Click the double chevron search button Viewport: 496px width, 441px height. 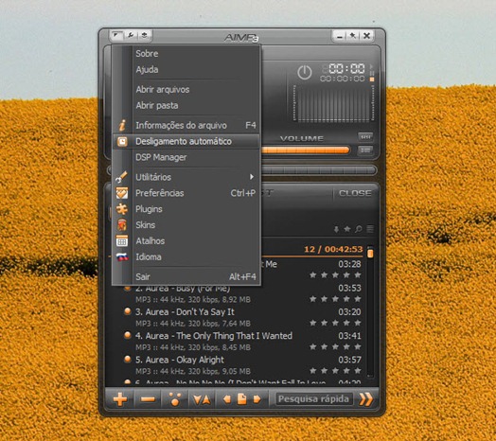[365, 399]
